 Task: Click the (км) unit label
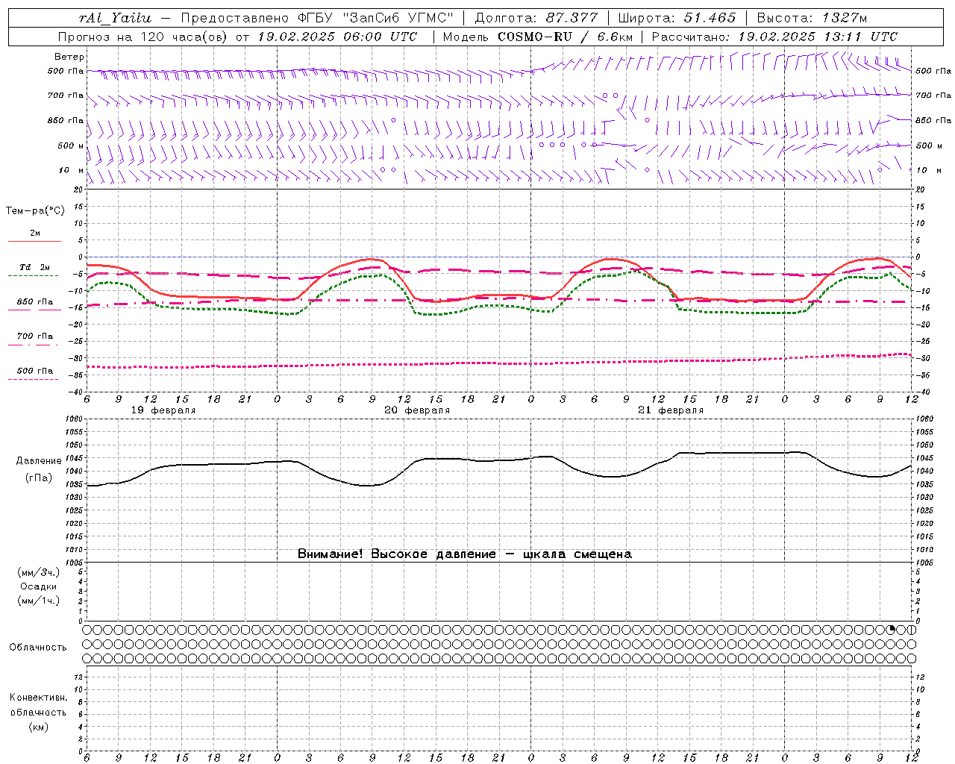pyautogui.click(x=38, y=727)
